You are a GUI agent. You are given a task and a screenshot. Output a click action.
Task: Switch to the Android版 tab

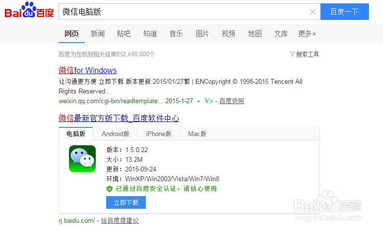click(x=115, y=134)
